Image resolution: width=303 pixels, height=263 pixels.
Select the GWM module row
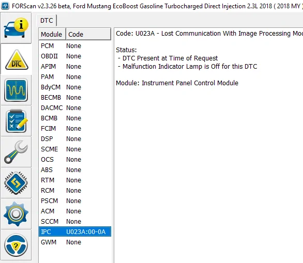coord(75,242)
